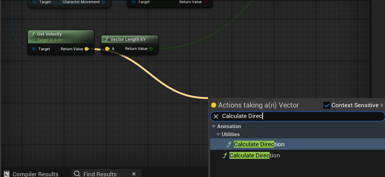This screenshot has width=385, height=177.
Task: Click the Character Movement output pin
Action: [x=104, y=2]
